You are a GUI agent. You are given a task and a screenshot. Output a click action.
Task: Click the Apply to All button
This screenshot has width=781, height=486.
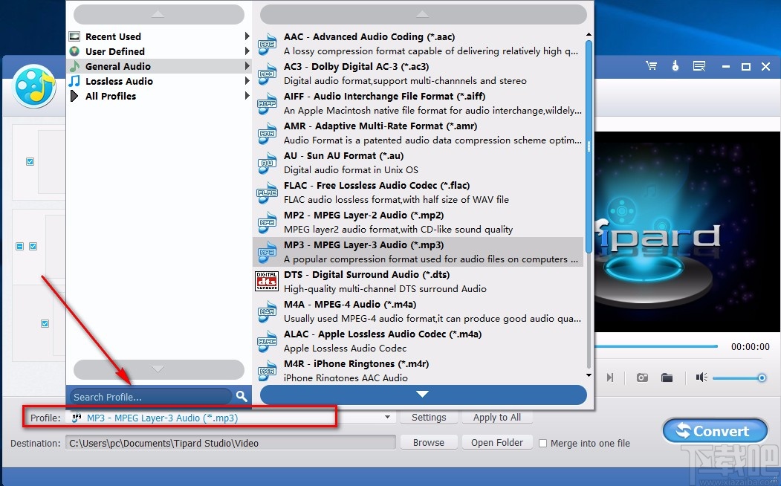(x=497, y=418)
